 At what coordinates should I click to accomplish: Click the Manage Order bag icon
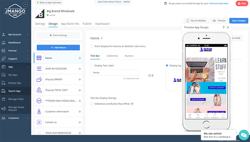pos(3,99)
